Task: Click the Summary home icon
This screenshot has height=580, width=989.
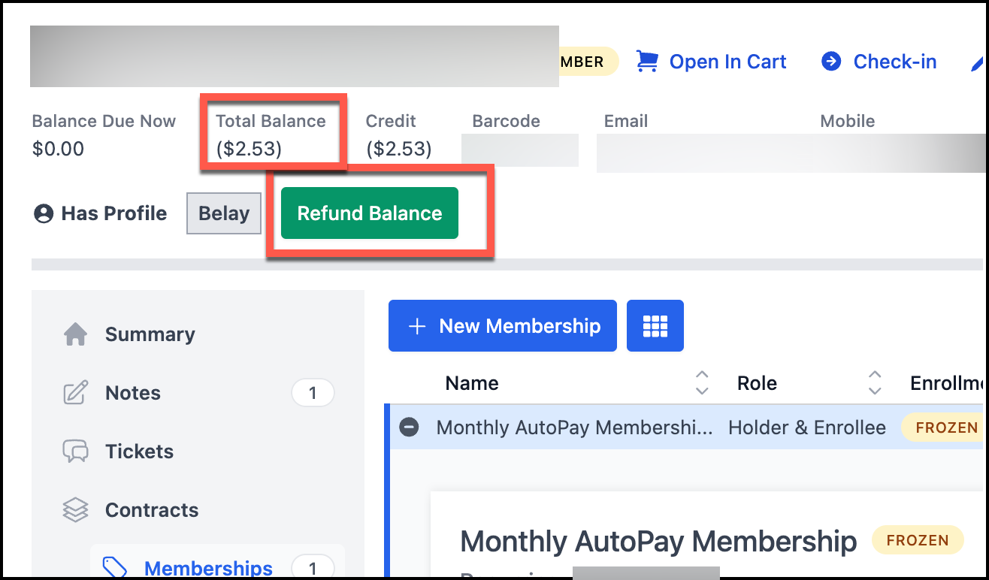Action: [x=75, y=334]
